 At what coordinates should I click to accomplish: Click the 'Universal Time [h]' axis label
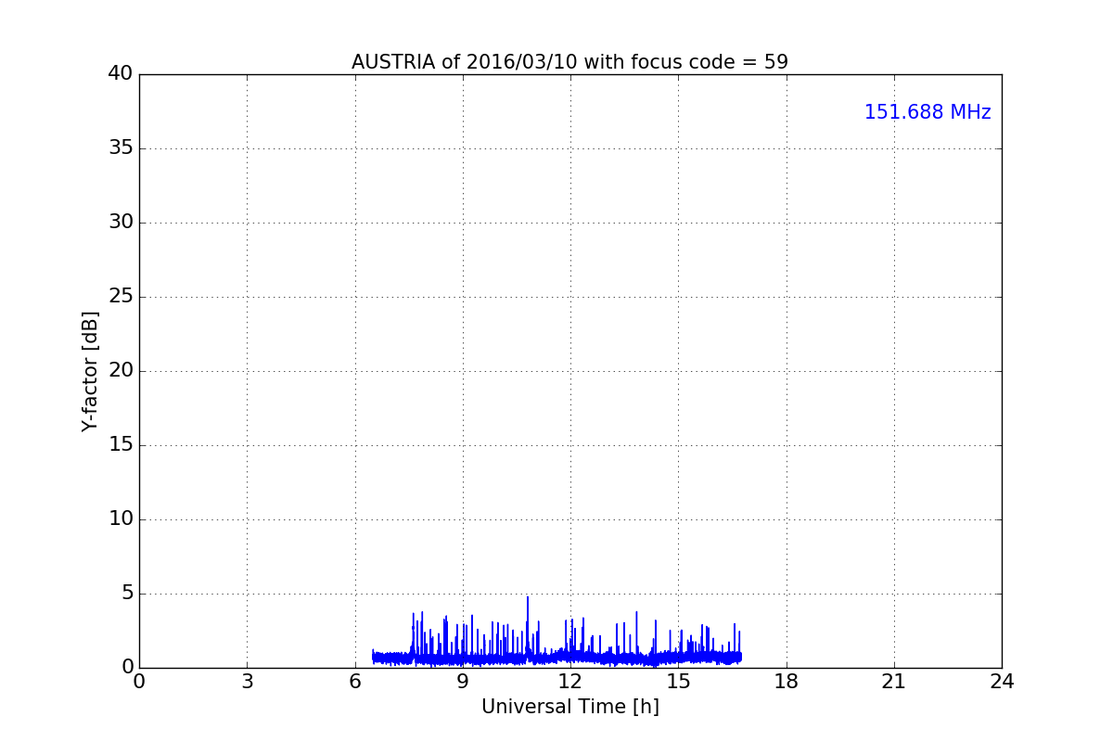tap(569, 707)
